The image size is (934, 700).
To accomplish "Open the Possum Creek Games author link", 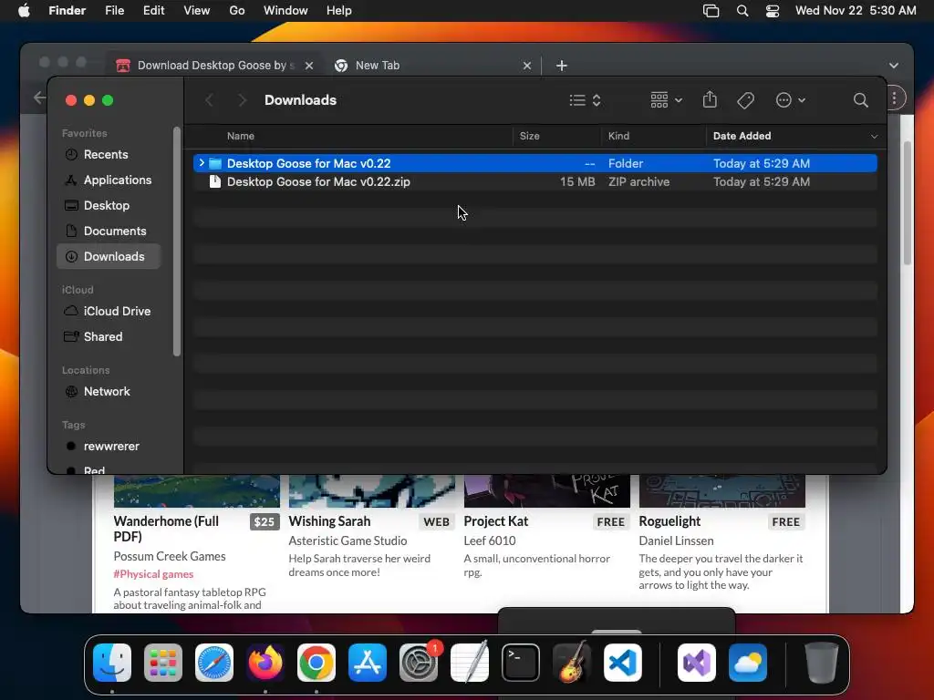I will pyautogui.click(x=169, y=556).
